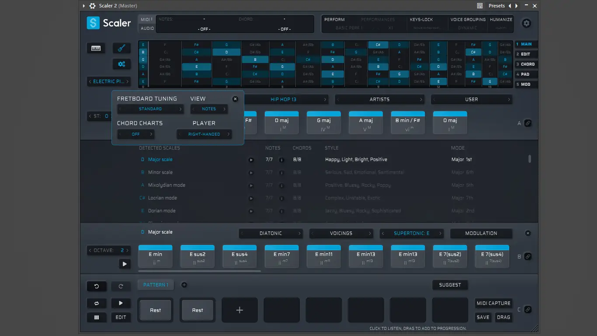Click the grid icon next to Presets
The image size is (597, 336).
[479, 5]
